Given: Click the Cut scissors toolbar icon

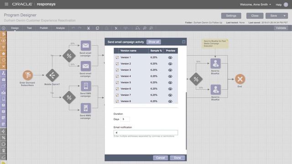Looking at the screenshot, I should click(89, 28).
